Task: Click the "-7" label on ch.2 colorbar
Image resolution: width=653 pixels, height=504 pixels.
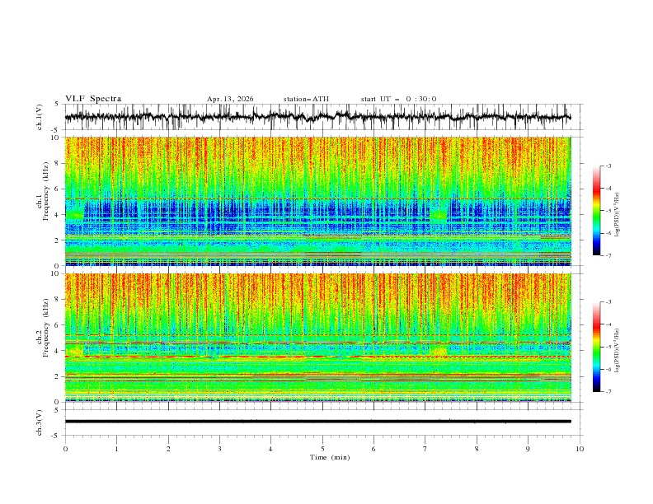Action: (x=608, y=391)
